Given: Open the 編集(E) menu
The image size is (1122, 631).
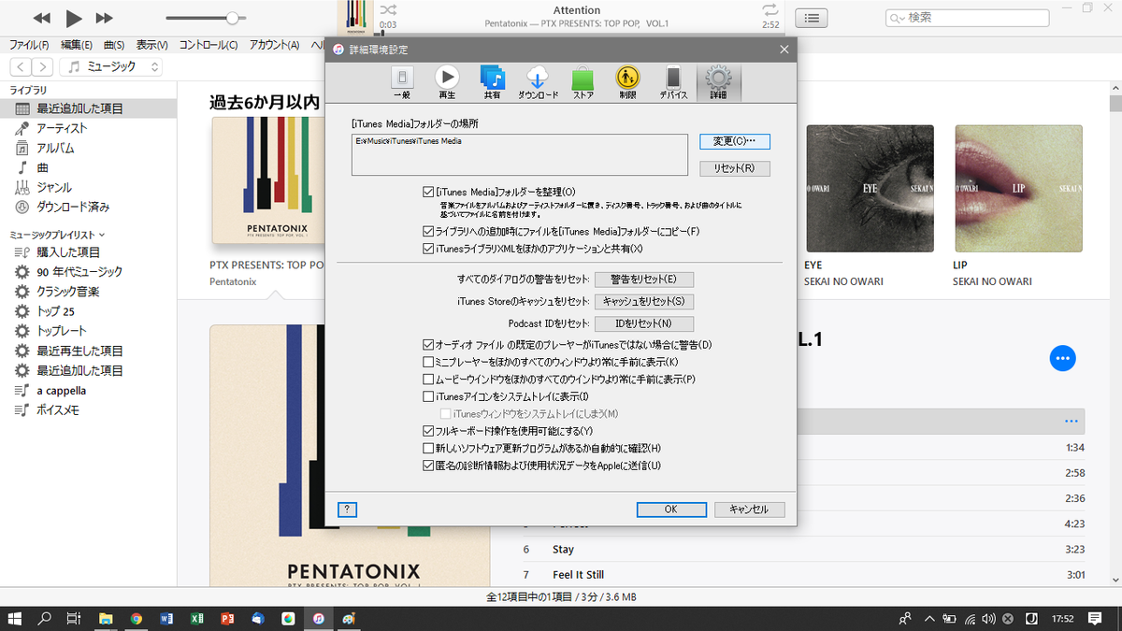Looking at the screenshot, I should tap(77, 45).
